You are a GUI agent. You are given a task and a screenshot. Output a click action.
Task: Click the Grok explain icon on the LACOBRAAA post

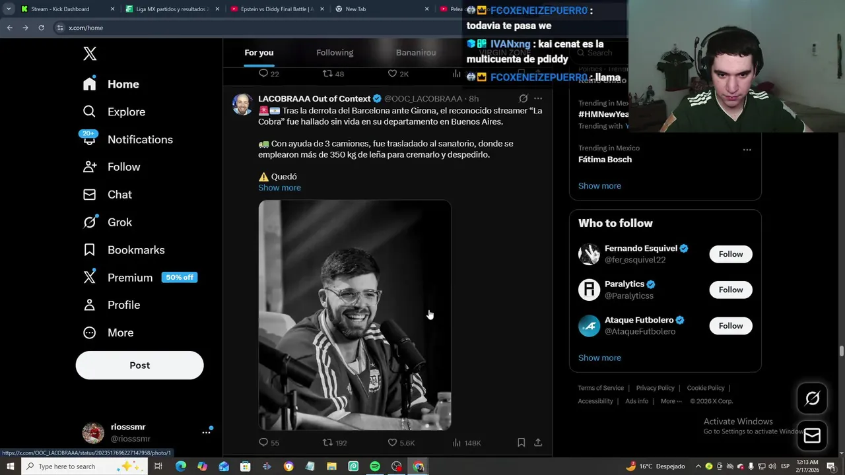523,98
